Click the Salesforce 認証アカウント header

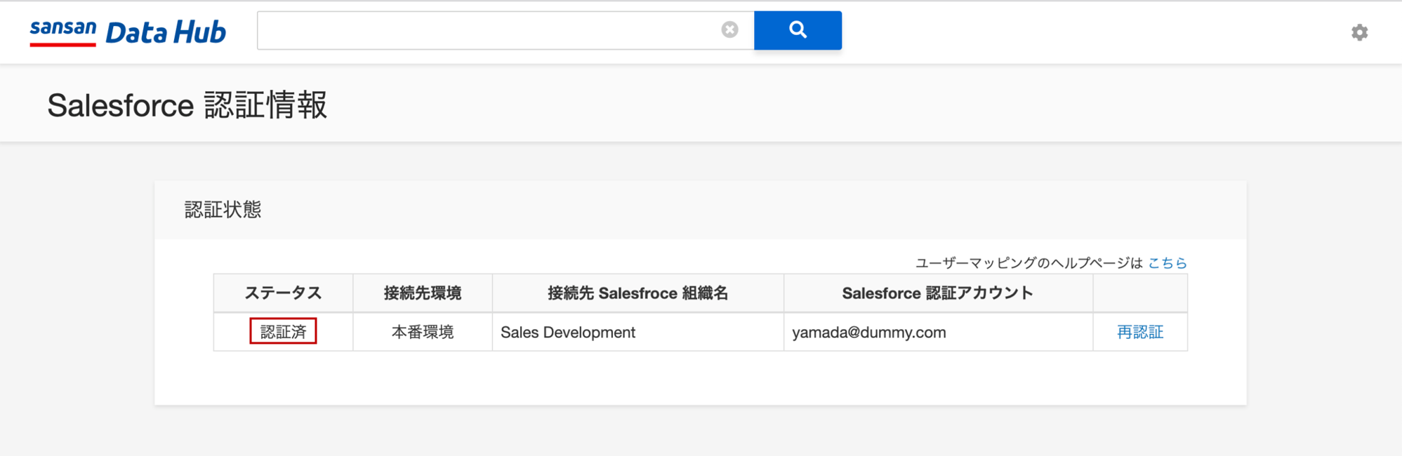(938, 293)
